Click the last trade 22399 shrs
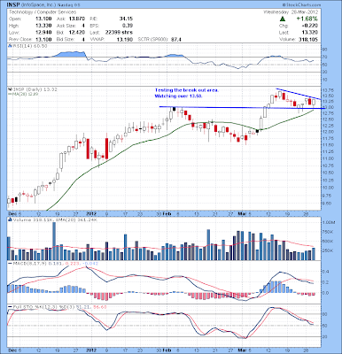 [x=119, y=33]
